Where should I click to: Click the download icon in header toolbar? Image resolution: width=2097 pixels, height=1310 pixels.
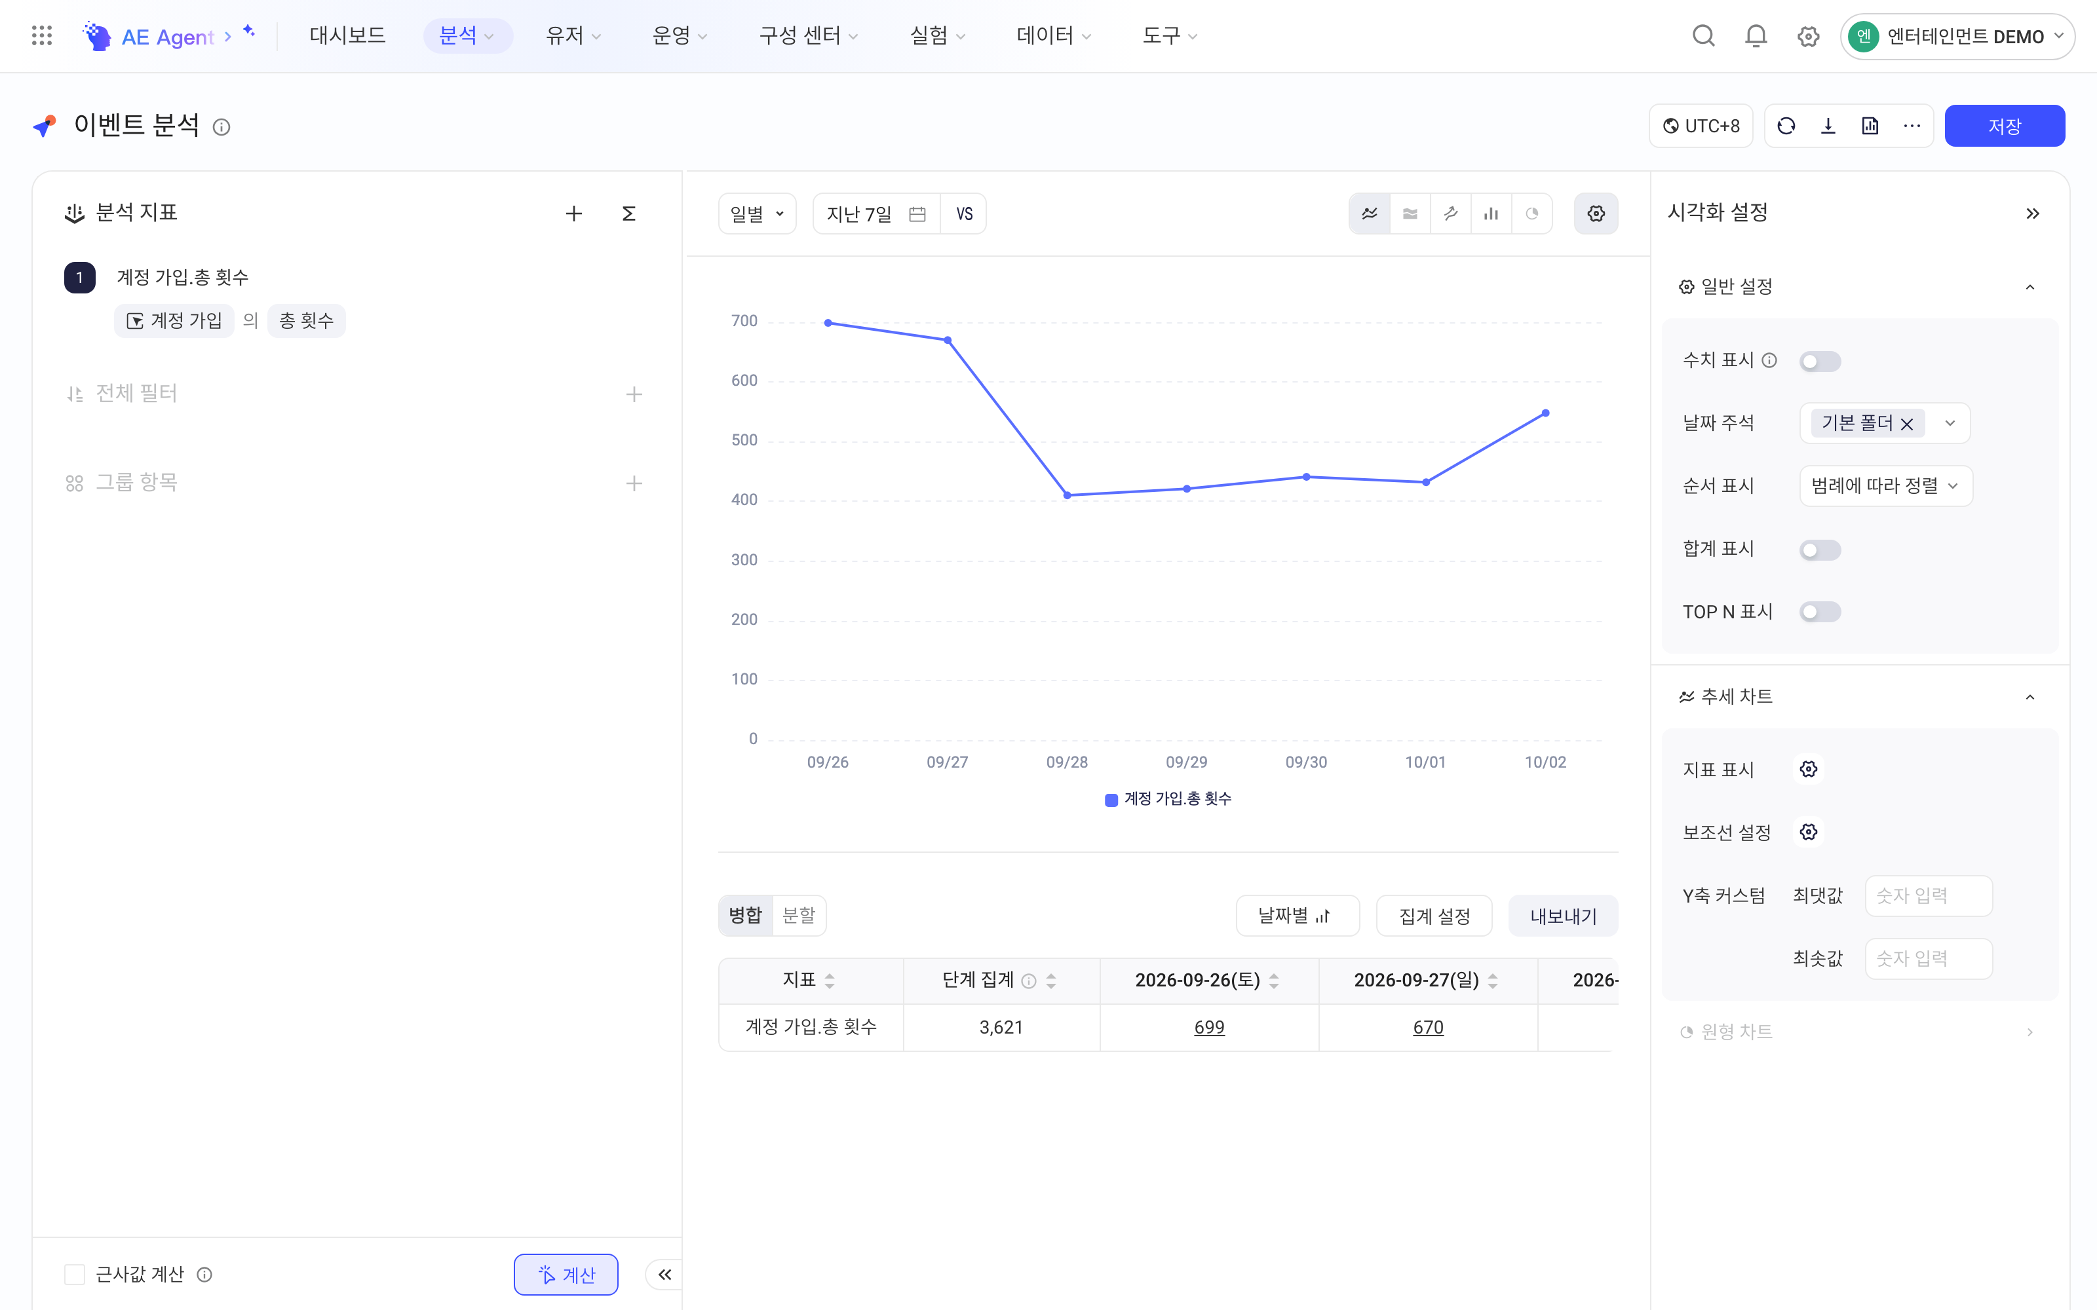tap(1828, 126)
